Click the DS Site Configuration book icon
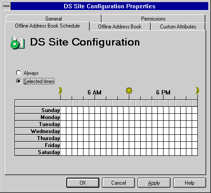 click(18, 42)
